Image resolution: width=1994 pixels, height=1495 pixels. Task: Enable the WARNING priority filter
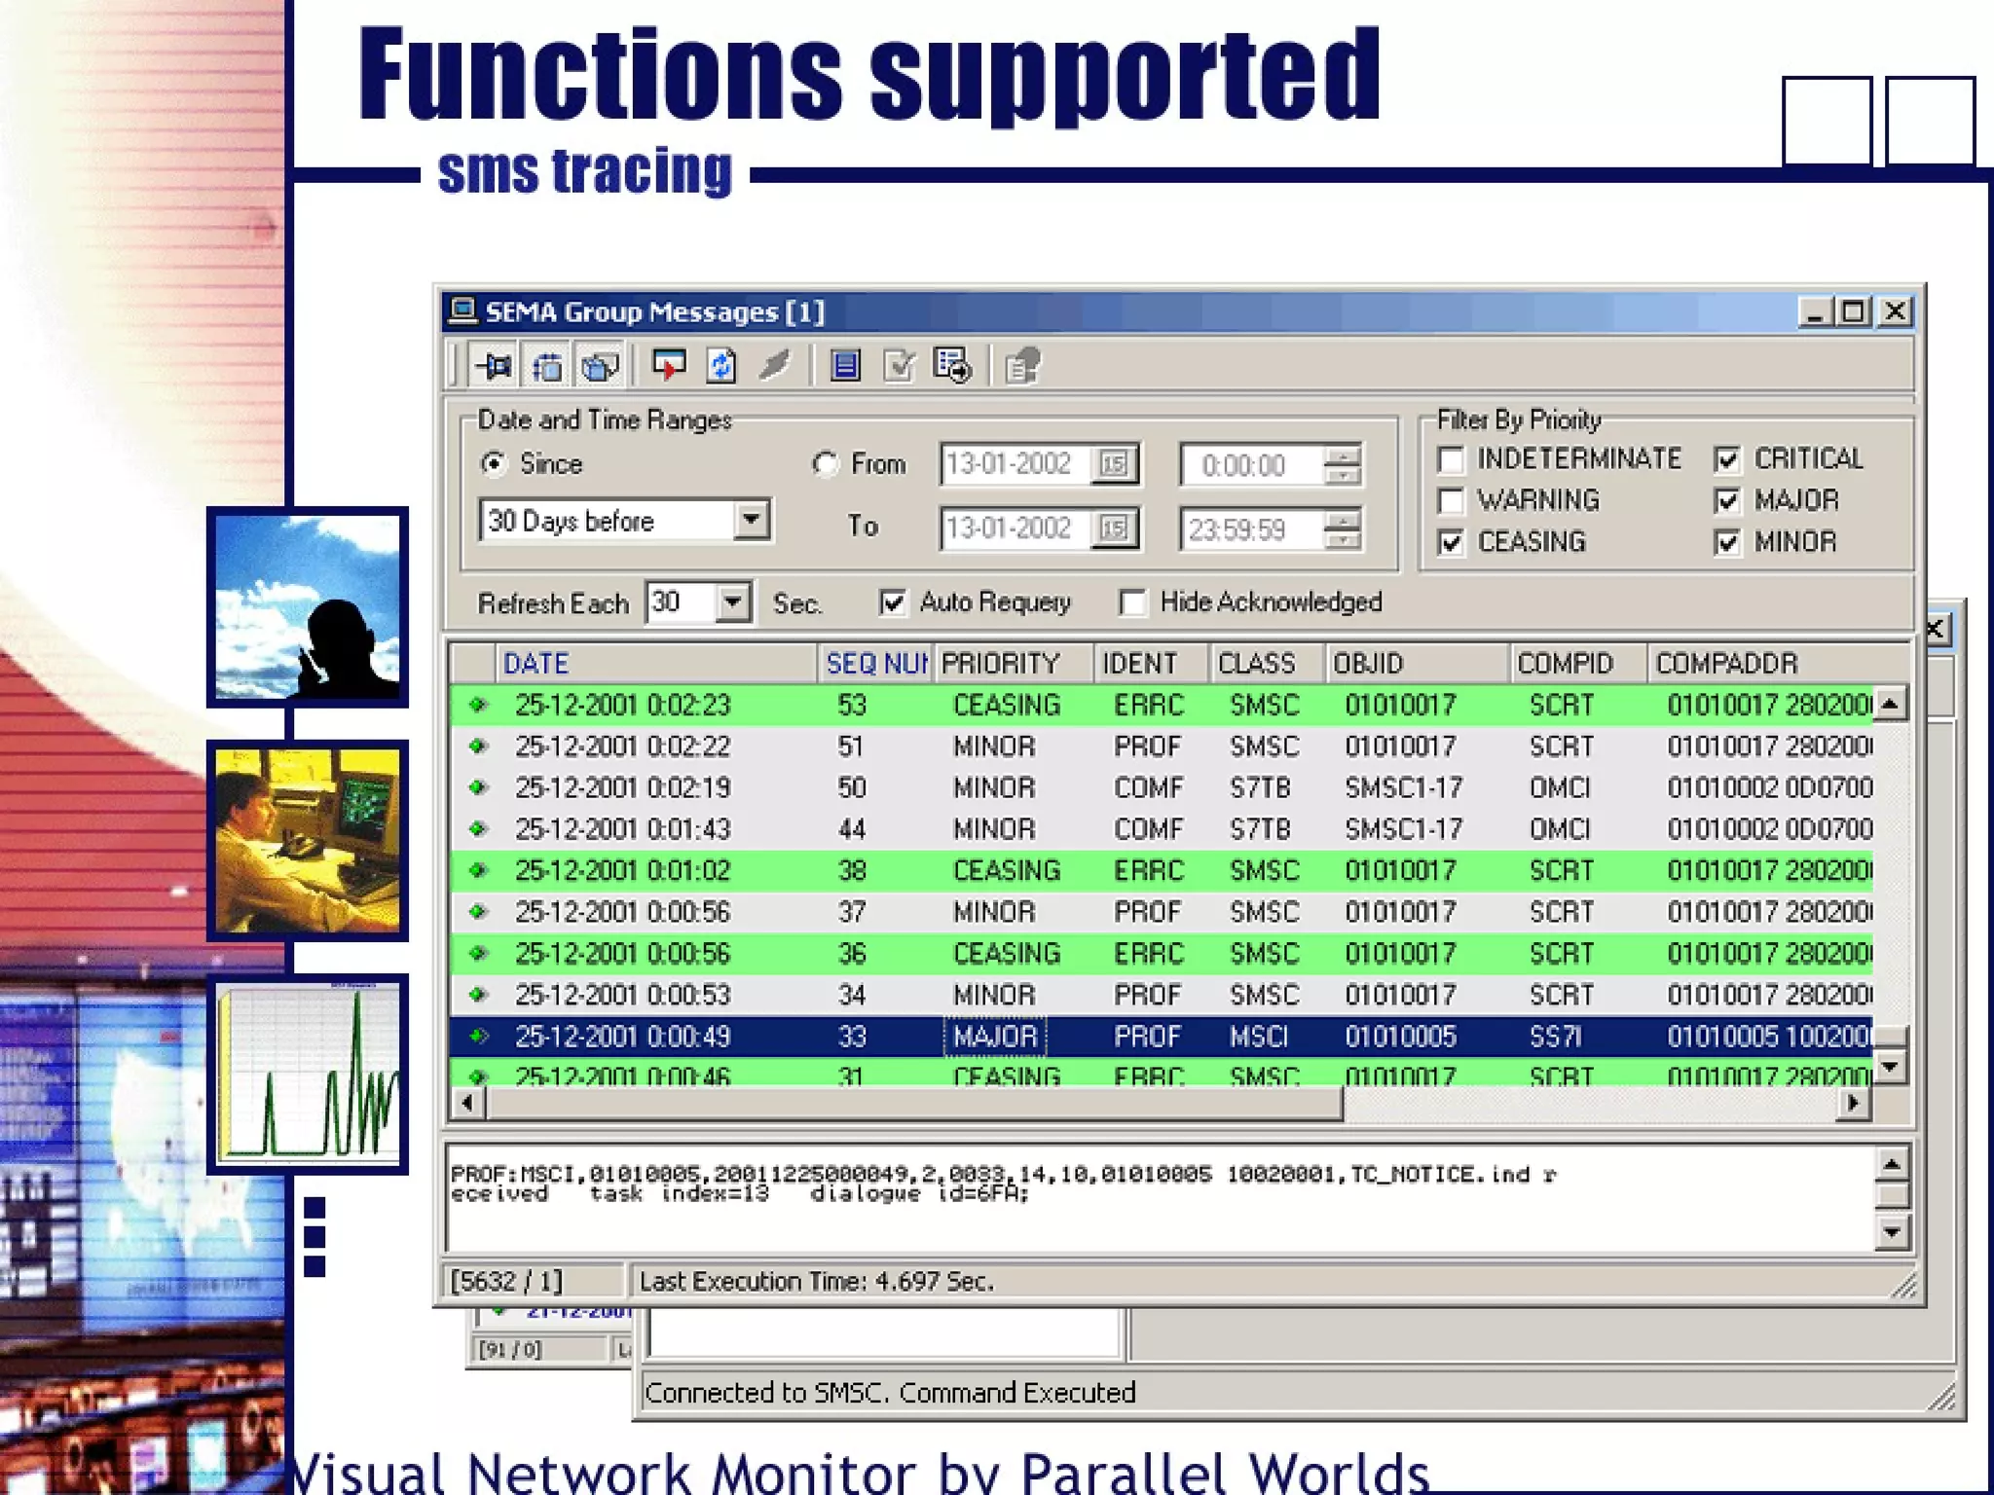[1451, 500]
